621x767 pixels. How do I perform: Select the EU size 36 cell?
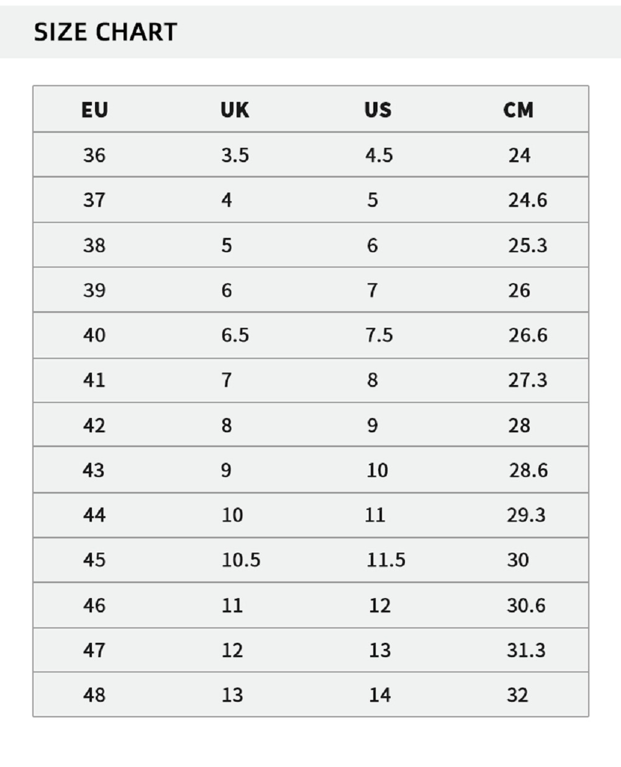(94, 155)
